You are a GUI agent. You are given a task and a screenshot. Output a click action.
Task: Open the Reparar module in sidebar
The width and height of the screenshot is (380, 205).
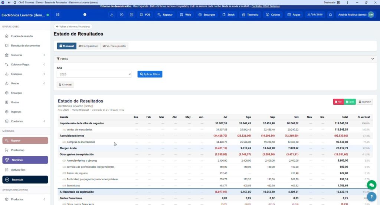click(25, 141)
